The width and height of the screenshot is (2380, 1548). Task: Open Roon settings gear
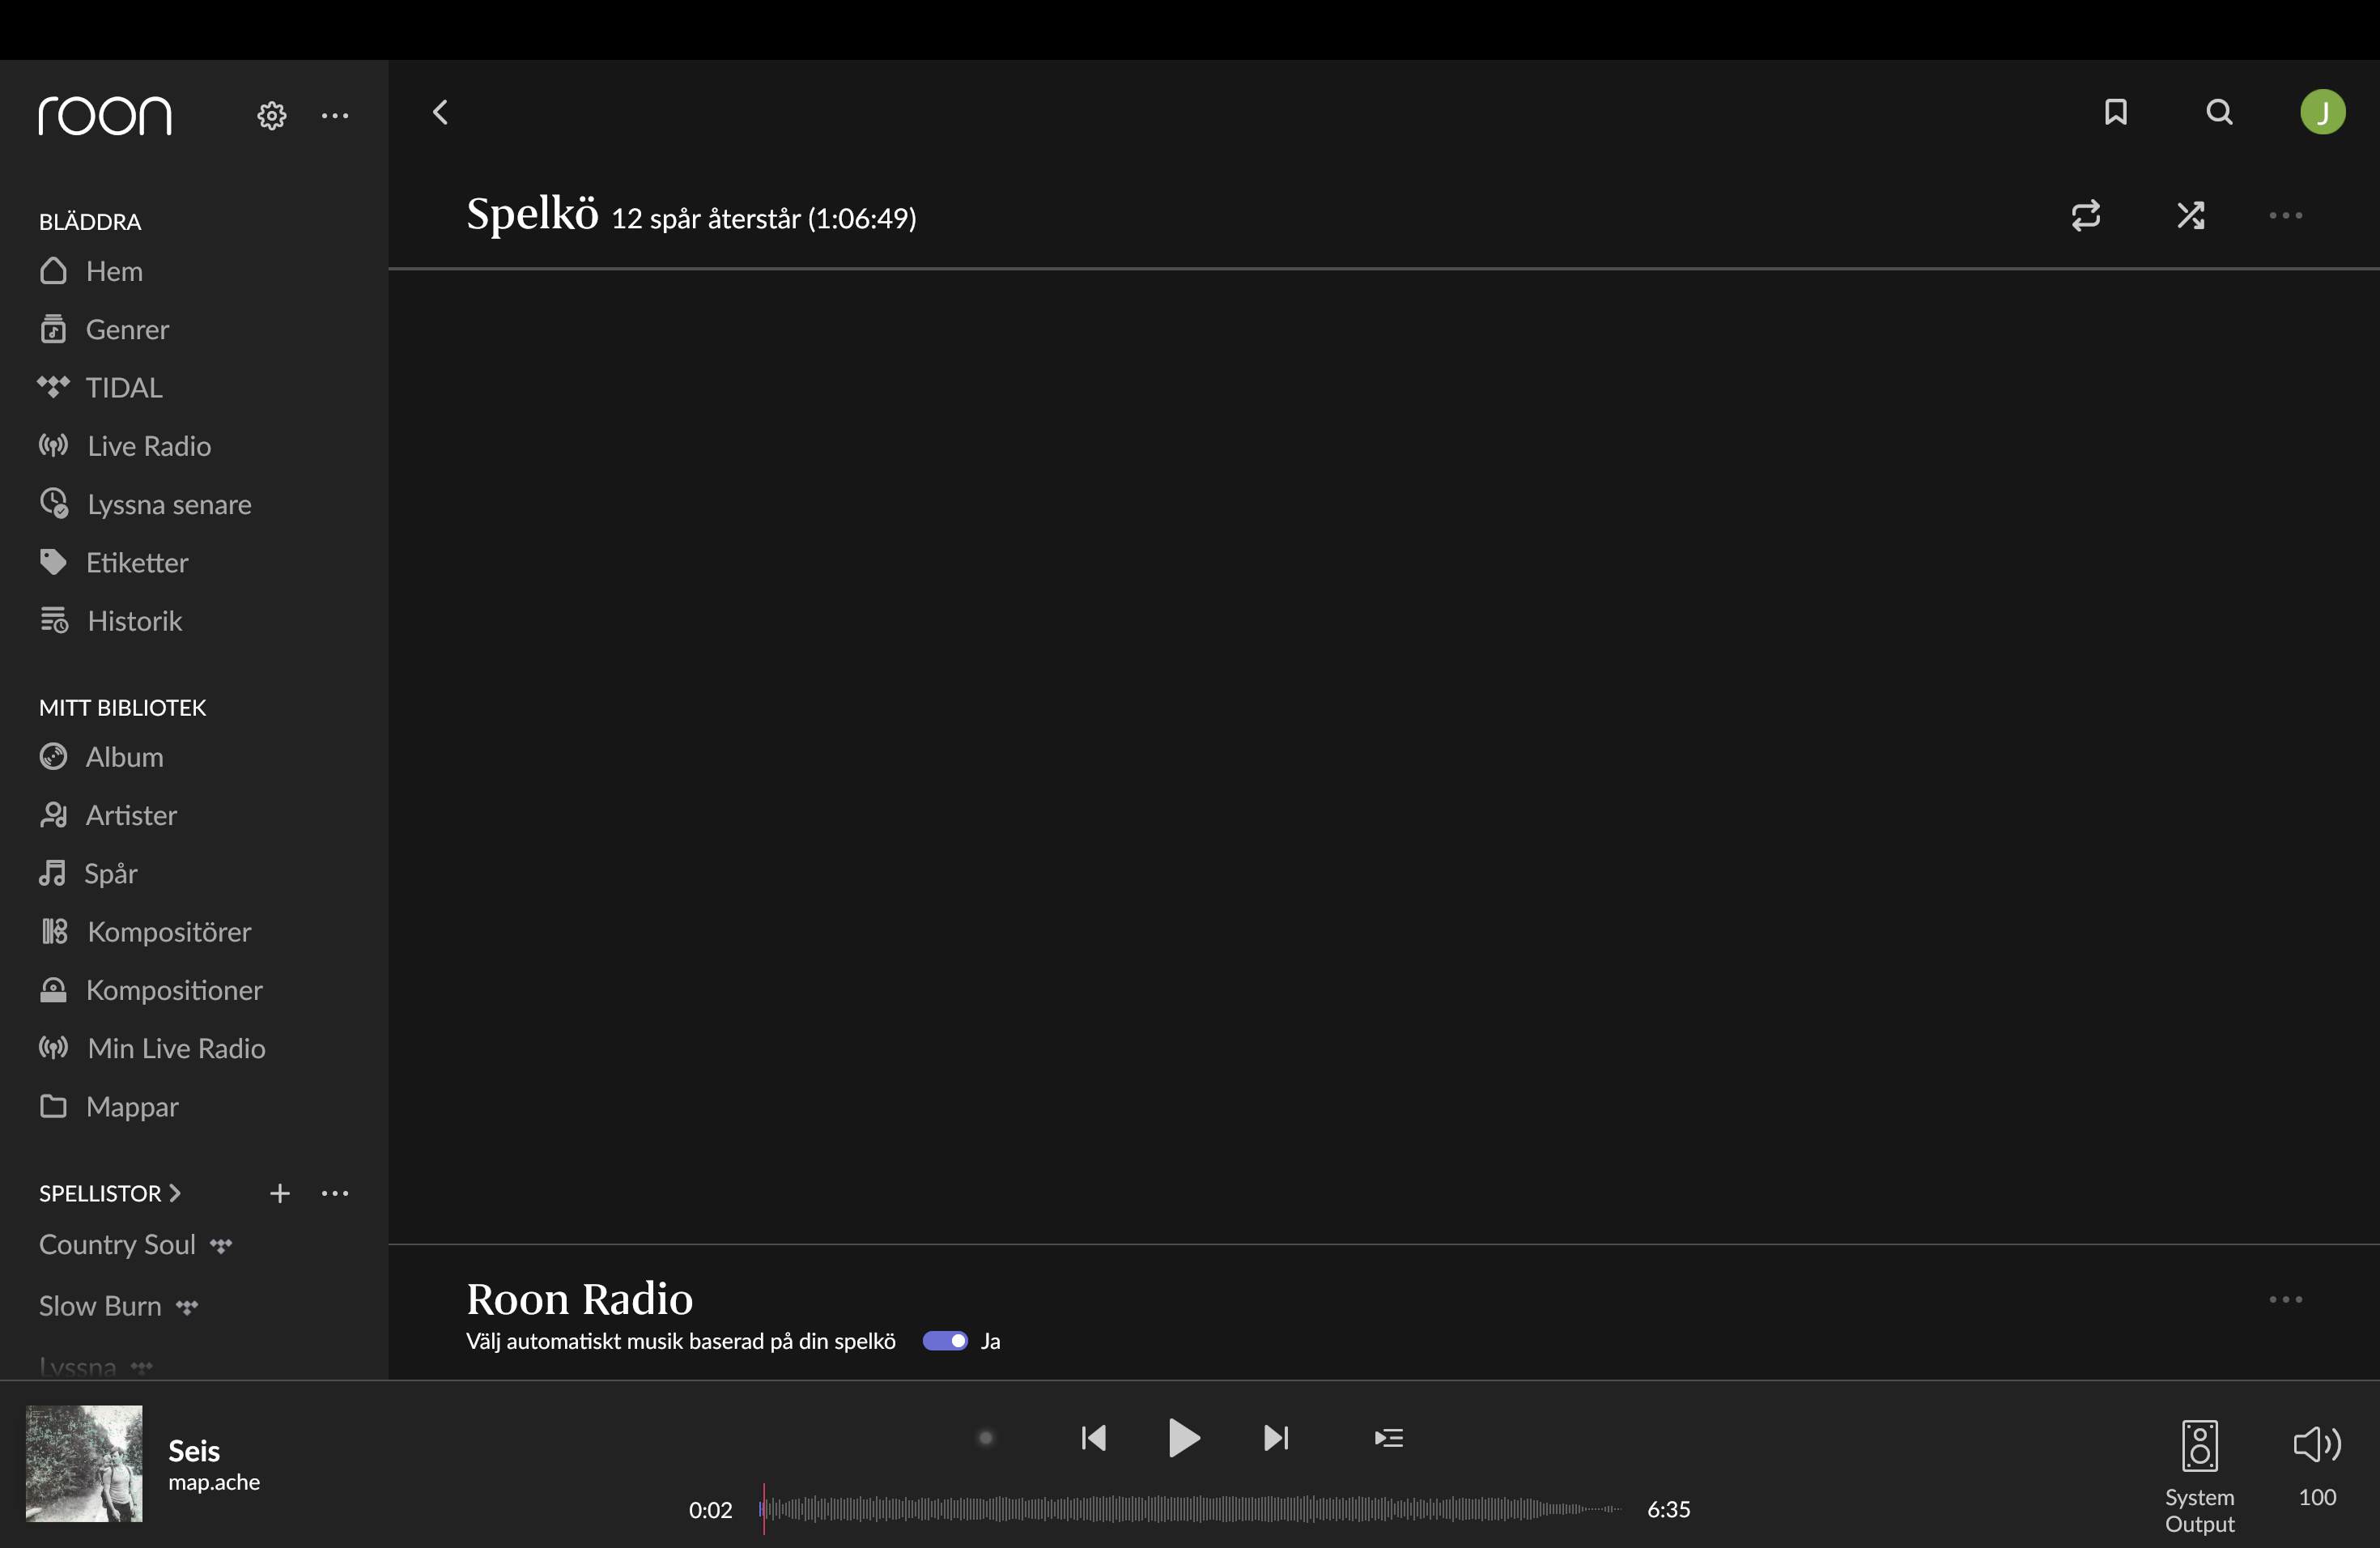271,116
